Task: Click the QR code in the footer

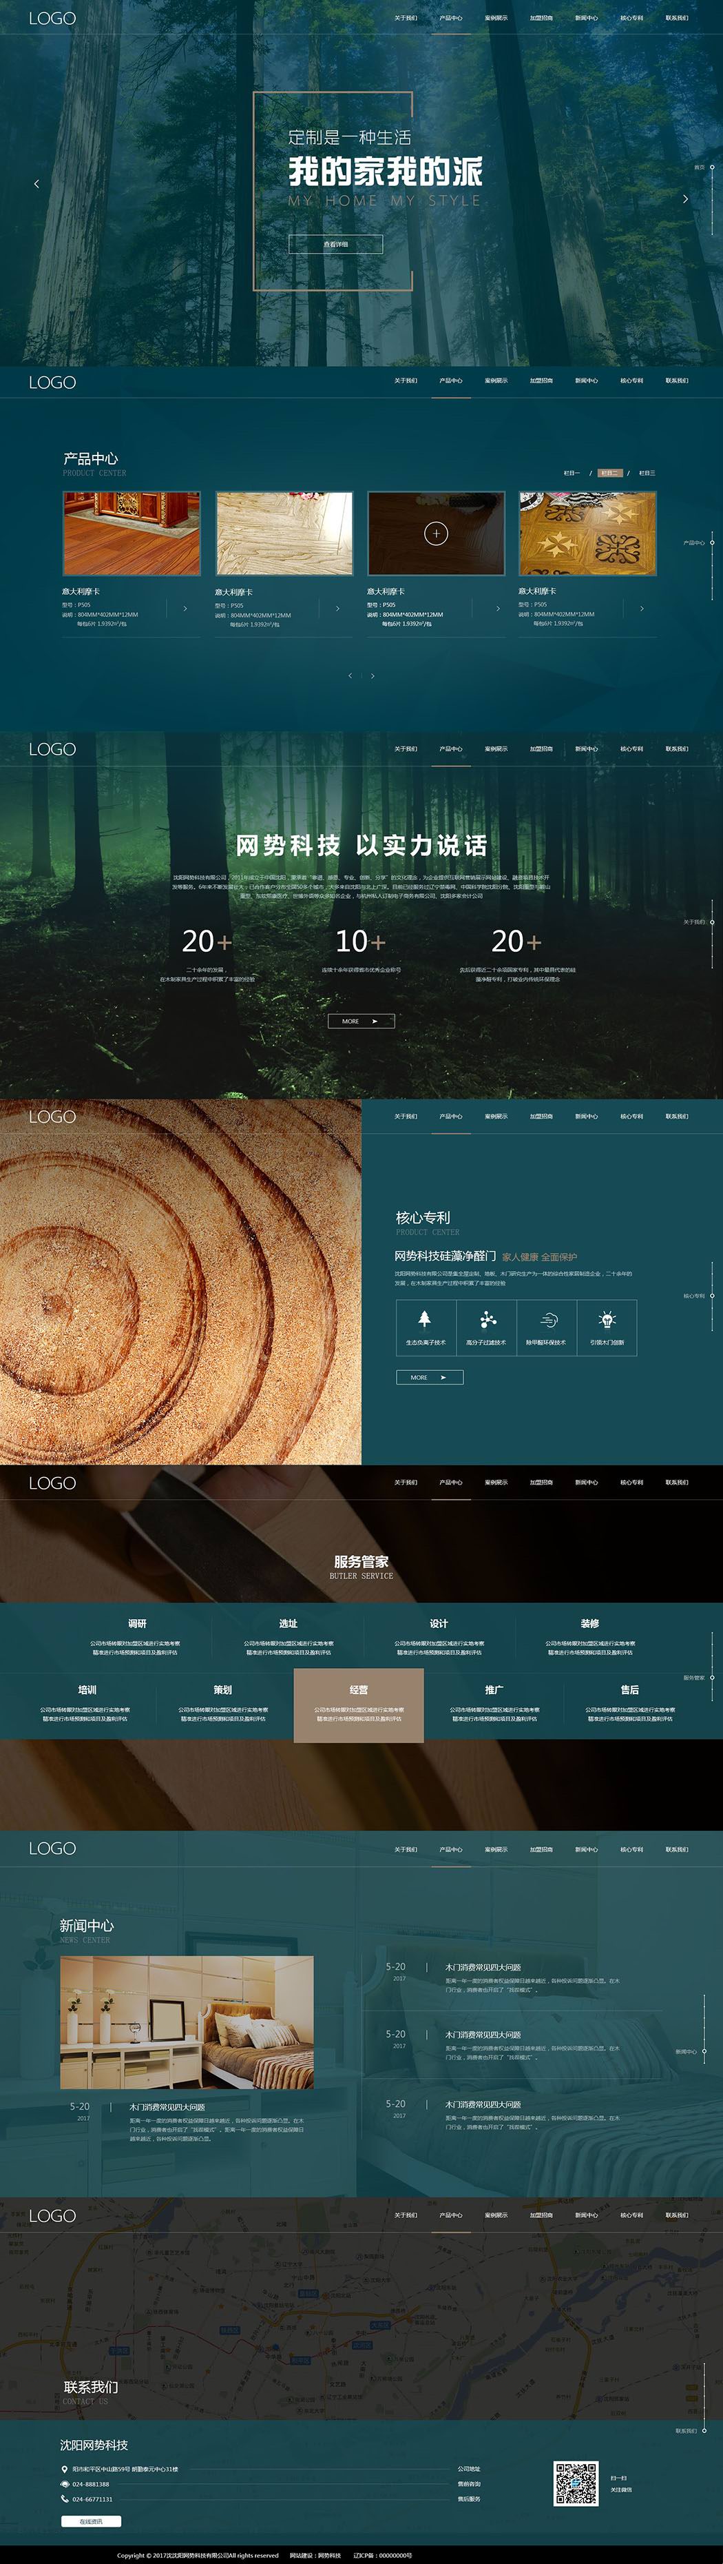Action: pos(576,2483)
